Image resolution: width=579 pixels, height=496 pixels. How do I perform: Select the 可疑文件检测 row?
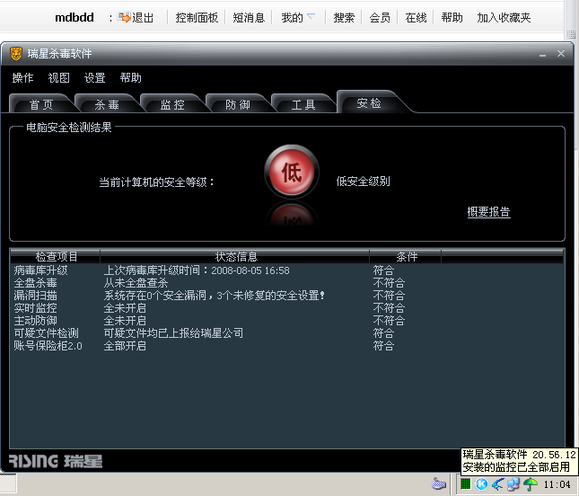[x=287, y=333]
